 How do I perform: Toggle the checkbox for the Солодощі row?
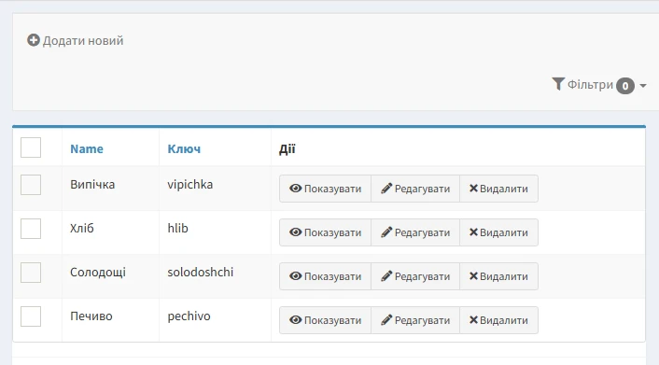coord(31,273)
